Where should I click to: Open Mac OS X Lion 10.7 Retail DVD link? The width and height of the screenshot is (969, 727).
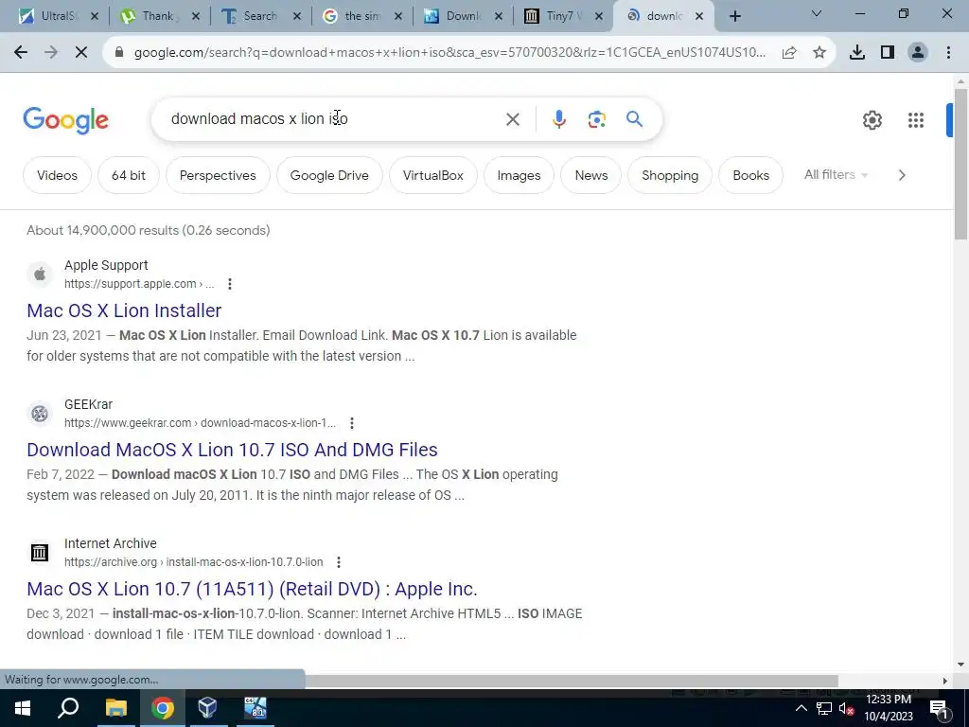coord(252,589)
